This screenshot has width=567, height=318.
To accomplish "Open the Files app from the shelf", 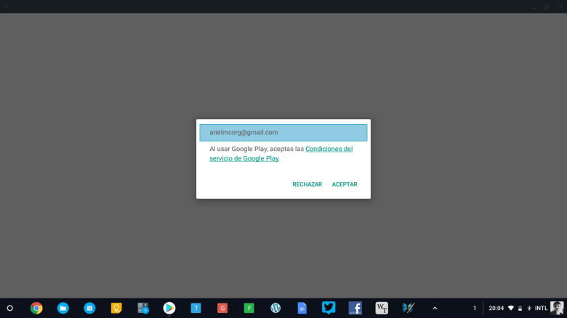I will [63, 309].
